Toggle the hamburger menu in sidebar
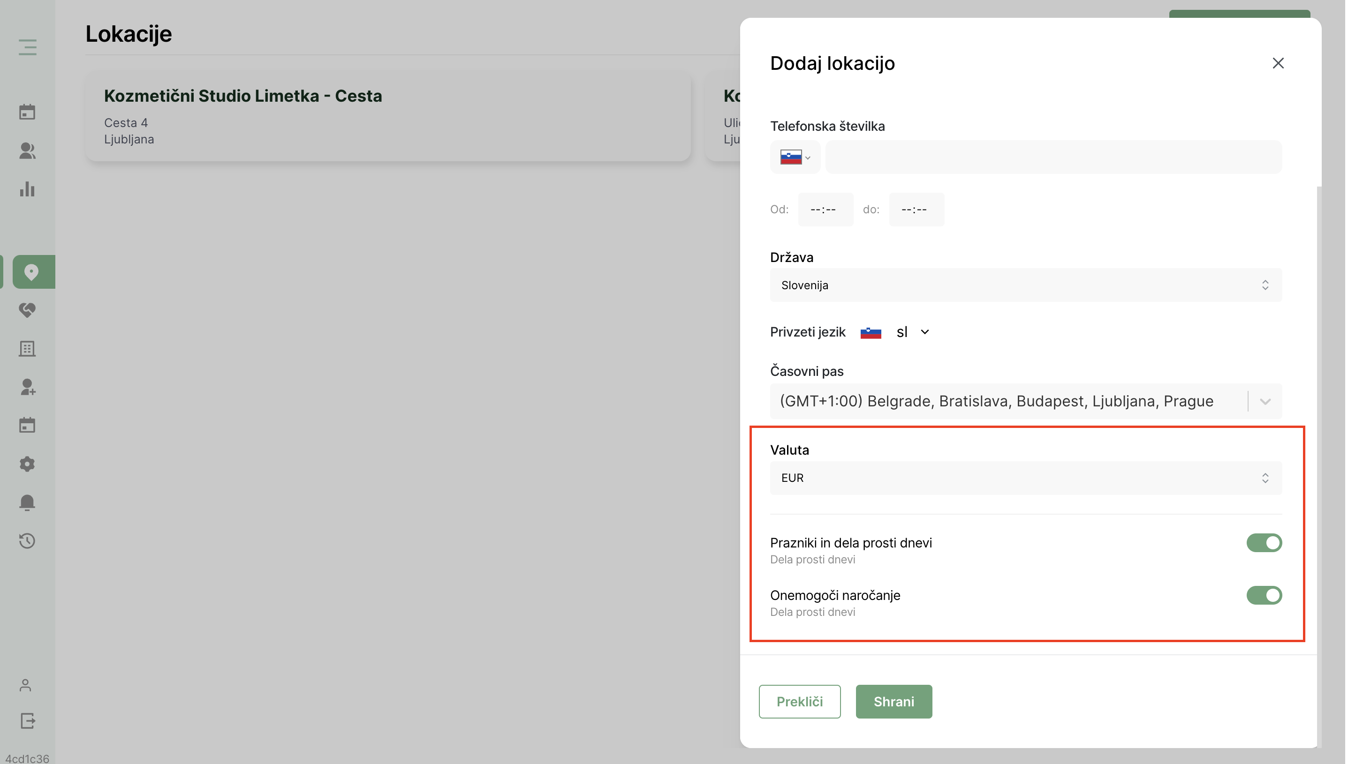 pyautogui.click(x=27, y=47)
